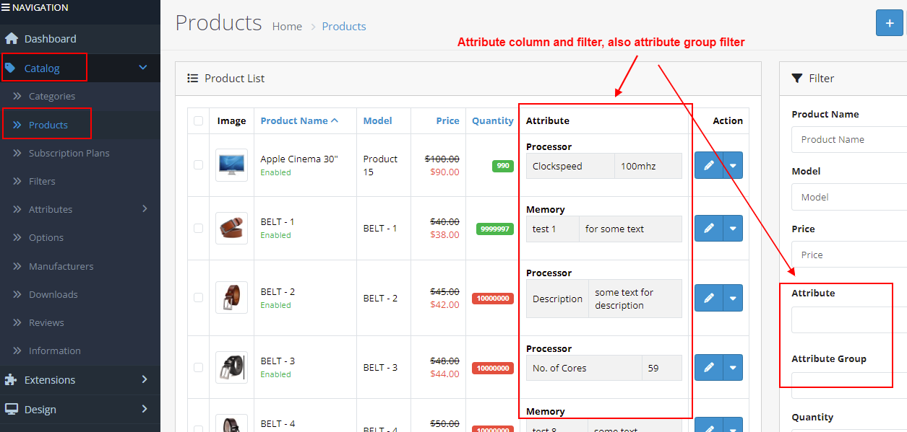Click the pencil edit icon for Apple Cinema 30"
Image resolution: width=907 pixels, height=432 pixels.
click(708, 166)
